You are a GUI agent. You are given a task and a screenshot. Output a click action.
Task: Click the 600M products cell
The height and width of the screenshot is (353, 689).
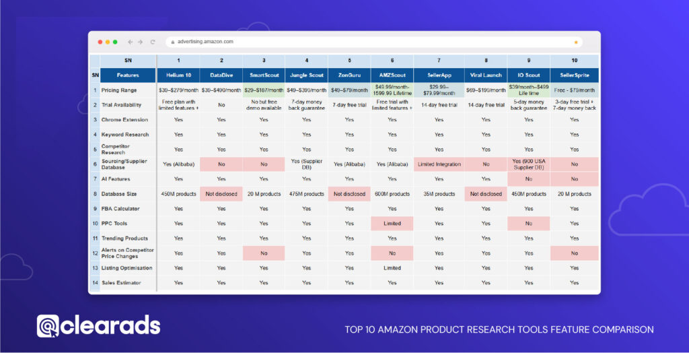point(392,193)
